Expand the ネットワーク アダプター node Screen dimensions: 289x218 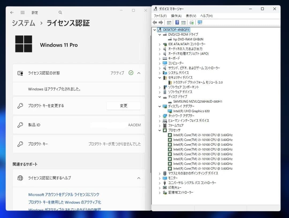[159, 116]
